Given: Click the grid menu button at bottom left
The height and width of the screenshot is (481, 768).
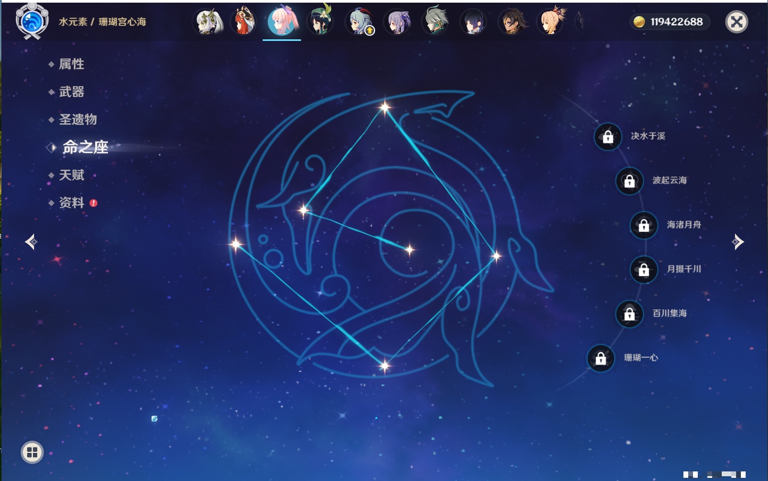Looking at the screenshot, I should [x=32, y=452].
